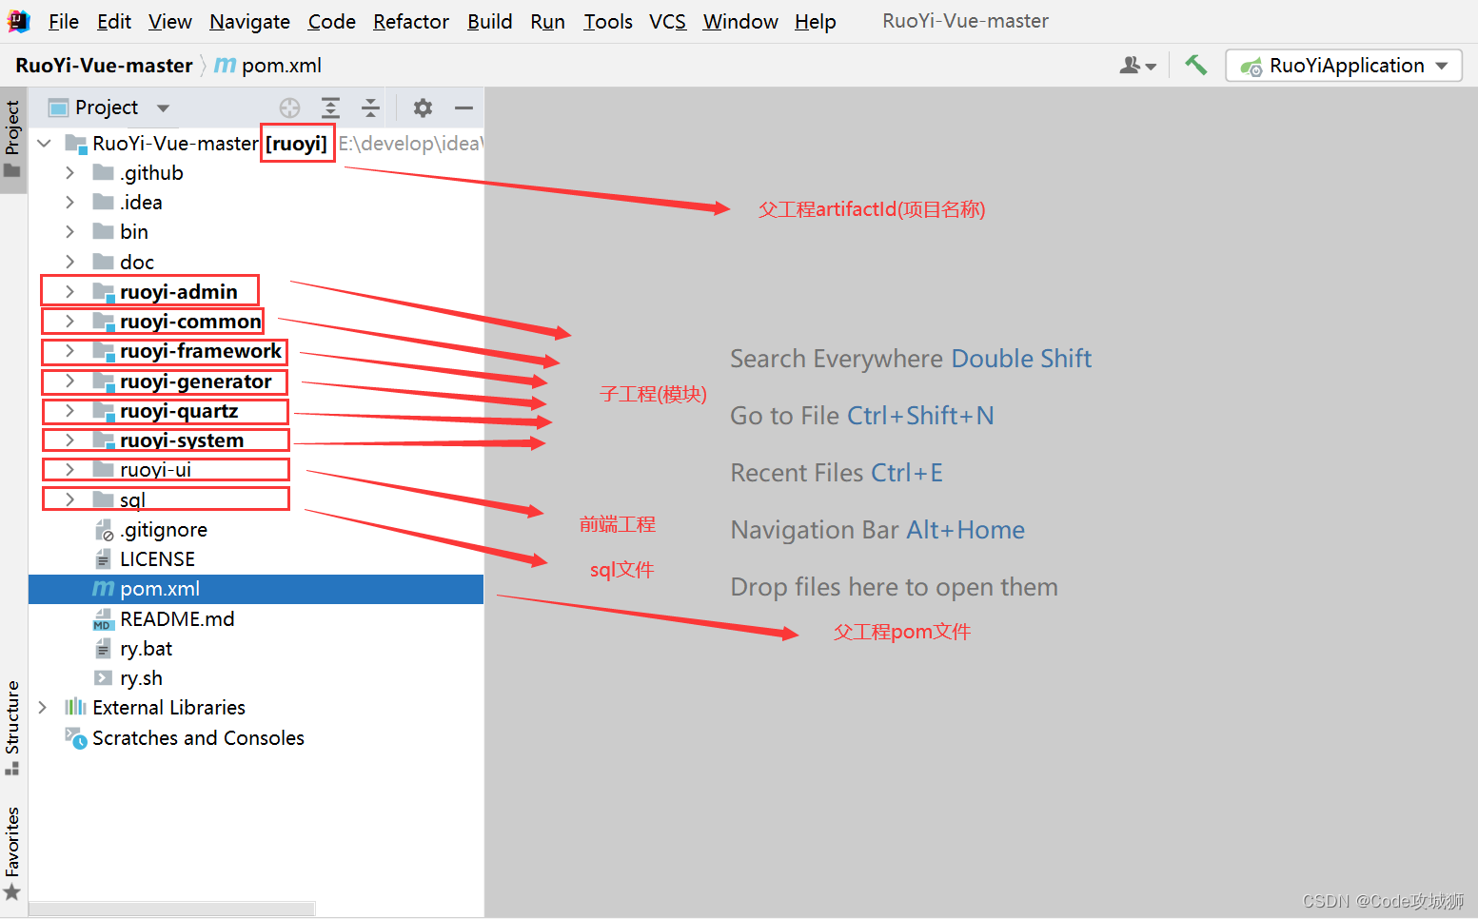
Task: Click the IntelliJ IDEA logo icon
Action: tap(18, 21)
